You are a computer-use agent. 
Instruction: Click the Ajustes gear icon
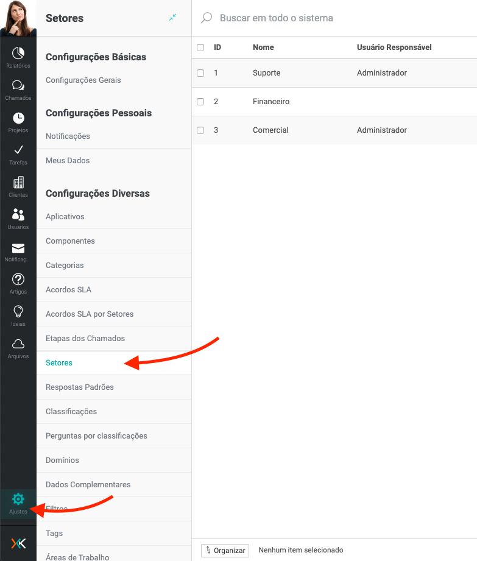click(x=18, y=499)
